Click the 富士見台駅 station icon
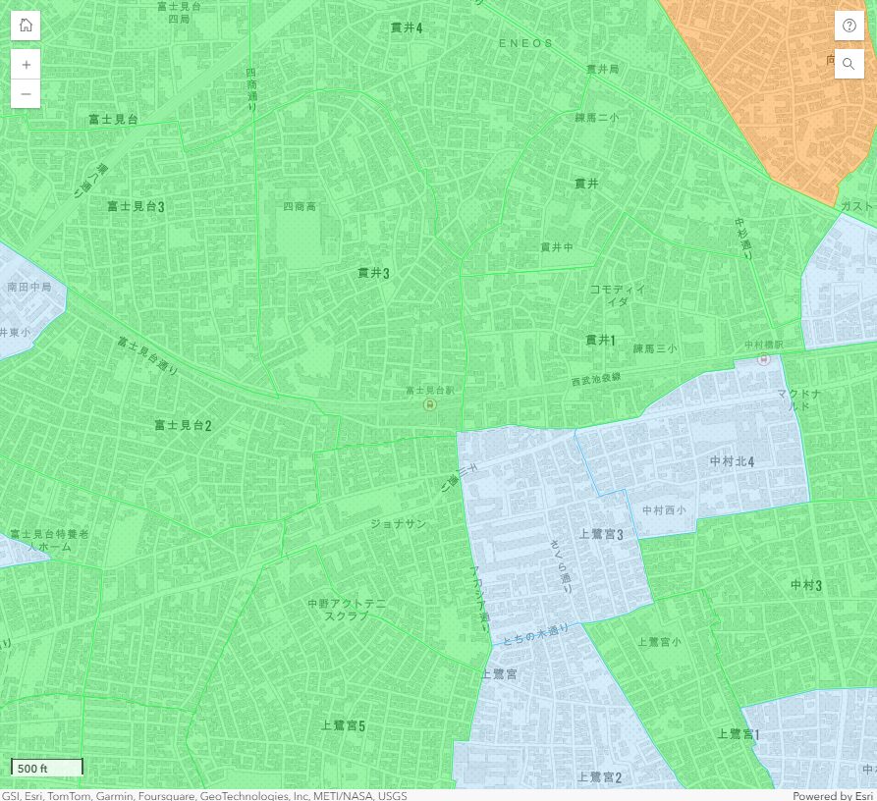The height and width of the screenshot is (801, 877). (x=429, y=404)
